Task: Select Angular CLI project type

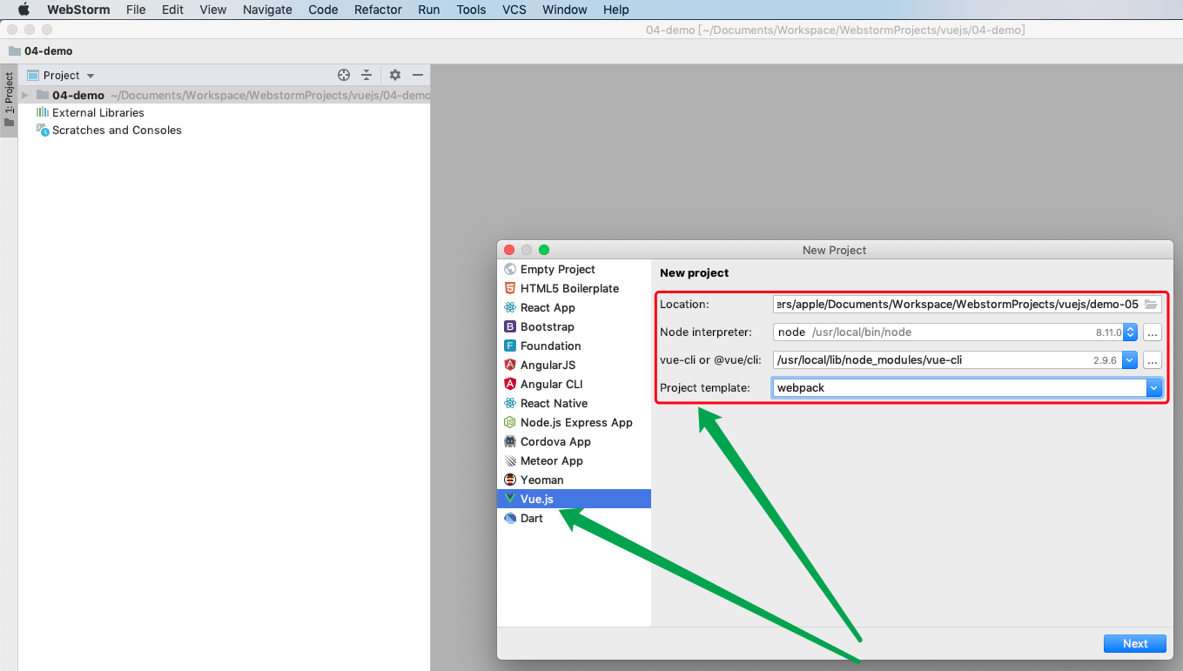Action: [x=574, y=384]
